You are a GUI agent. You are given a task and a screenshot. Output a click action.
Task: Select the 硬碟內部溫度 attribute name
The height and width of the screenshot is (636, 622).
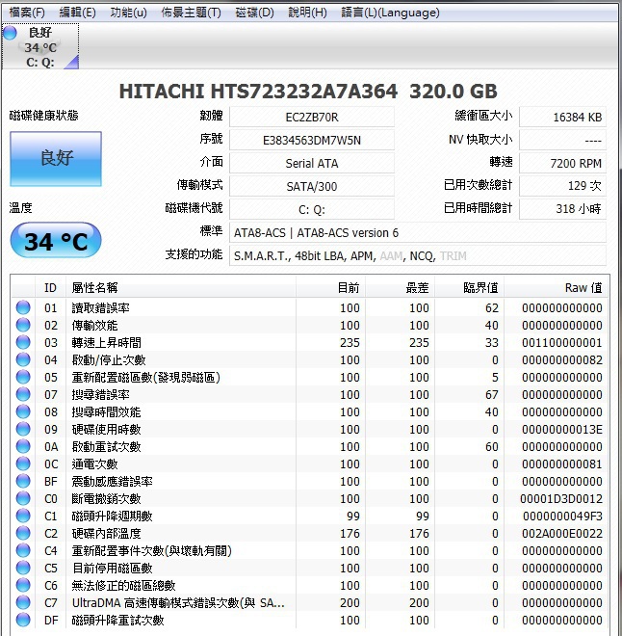point(106,533)
